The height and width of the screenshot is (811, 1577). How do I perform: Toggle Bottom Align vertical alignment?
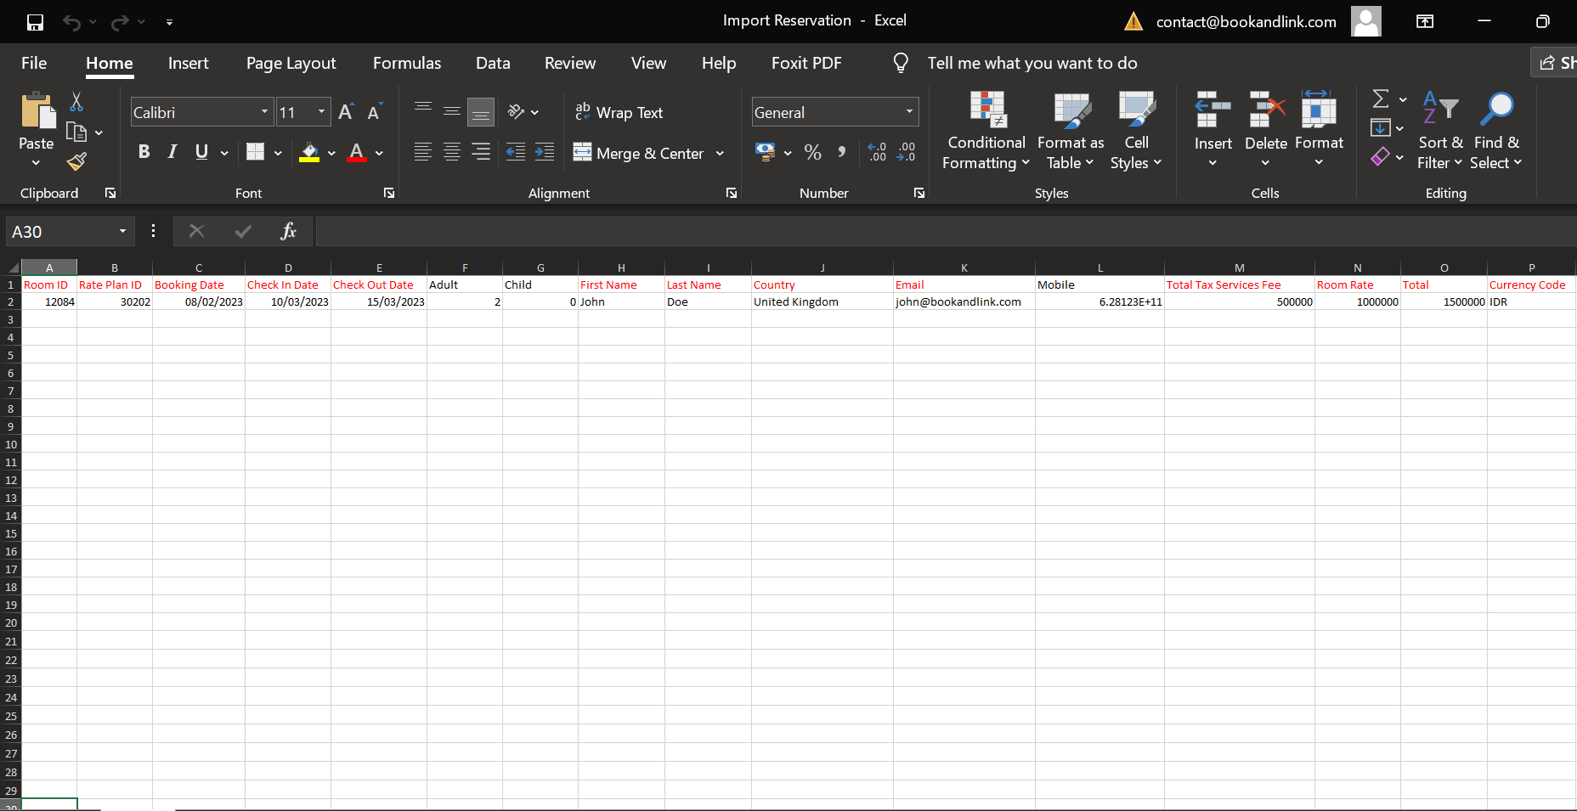[481, 112]
